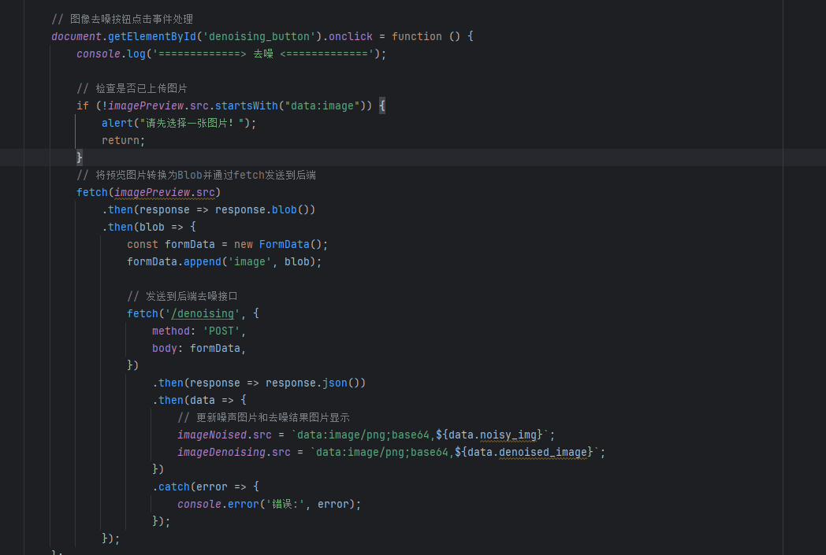Click the '/denoising' URL in the fetch call
Viewport: 826px width, 555px height.
click(203, 313)
